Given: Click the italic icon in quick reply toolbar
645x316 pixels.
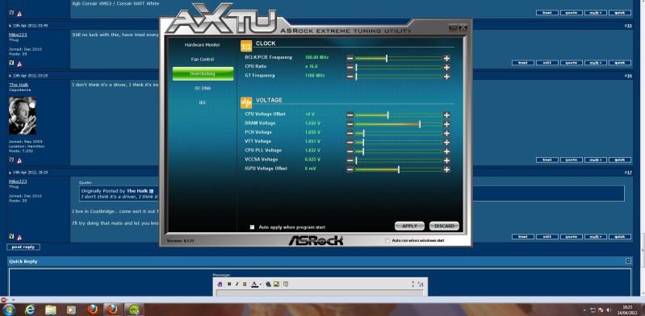Looking at the screenshot, I should [x=237, y=284].
